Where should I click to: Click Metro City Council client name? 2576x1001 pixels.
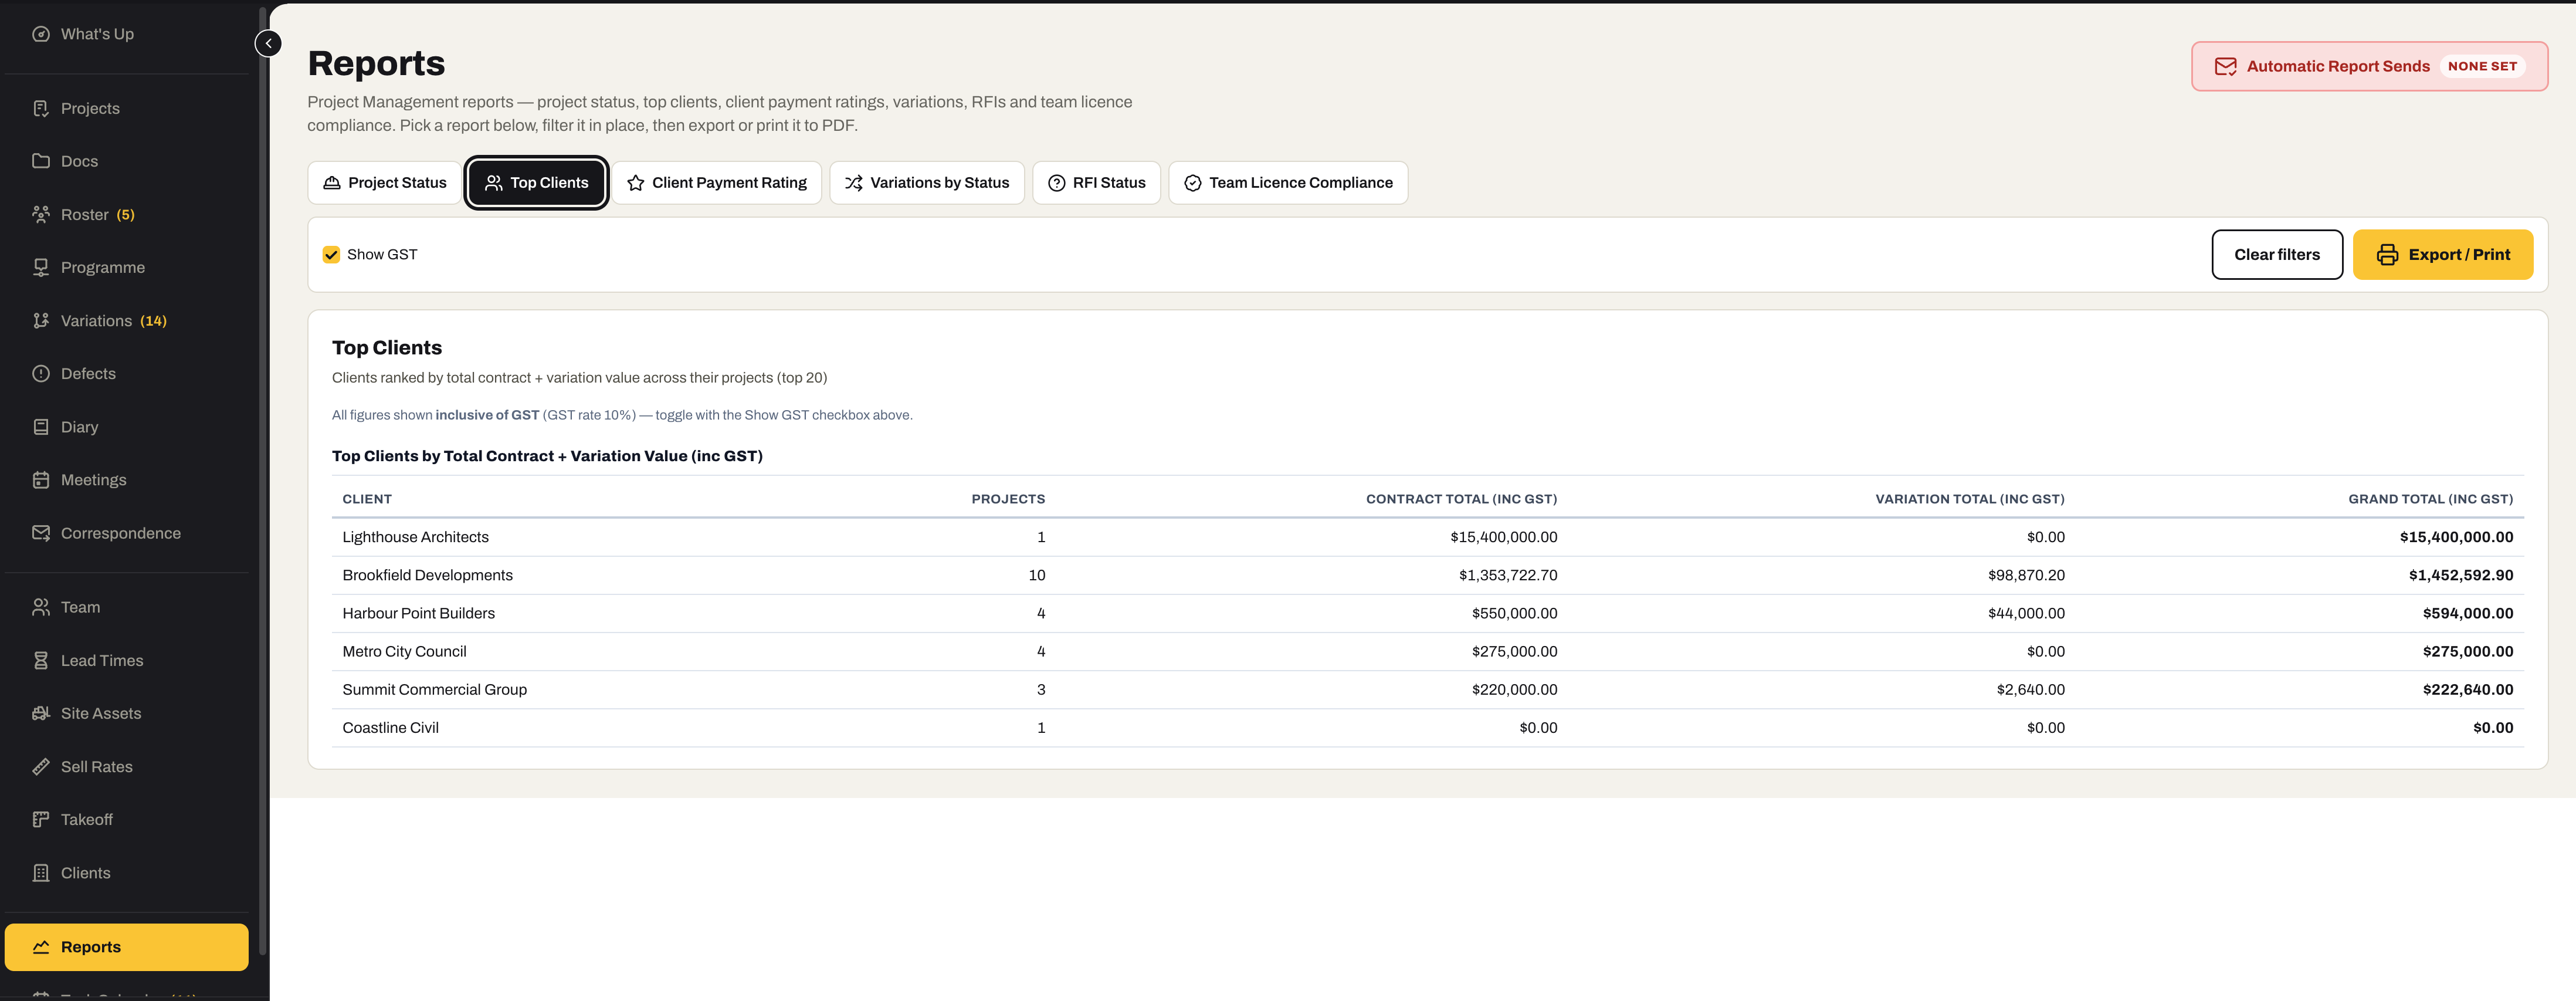click(x=404, y=652)
